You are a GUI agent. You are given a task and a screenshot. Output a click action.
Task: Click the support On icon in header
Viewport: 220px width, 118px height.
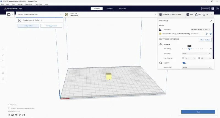(x=196, y=15)
